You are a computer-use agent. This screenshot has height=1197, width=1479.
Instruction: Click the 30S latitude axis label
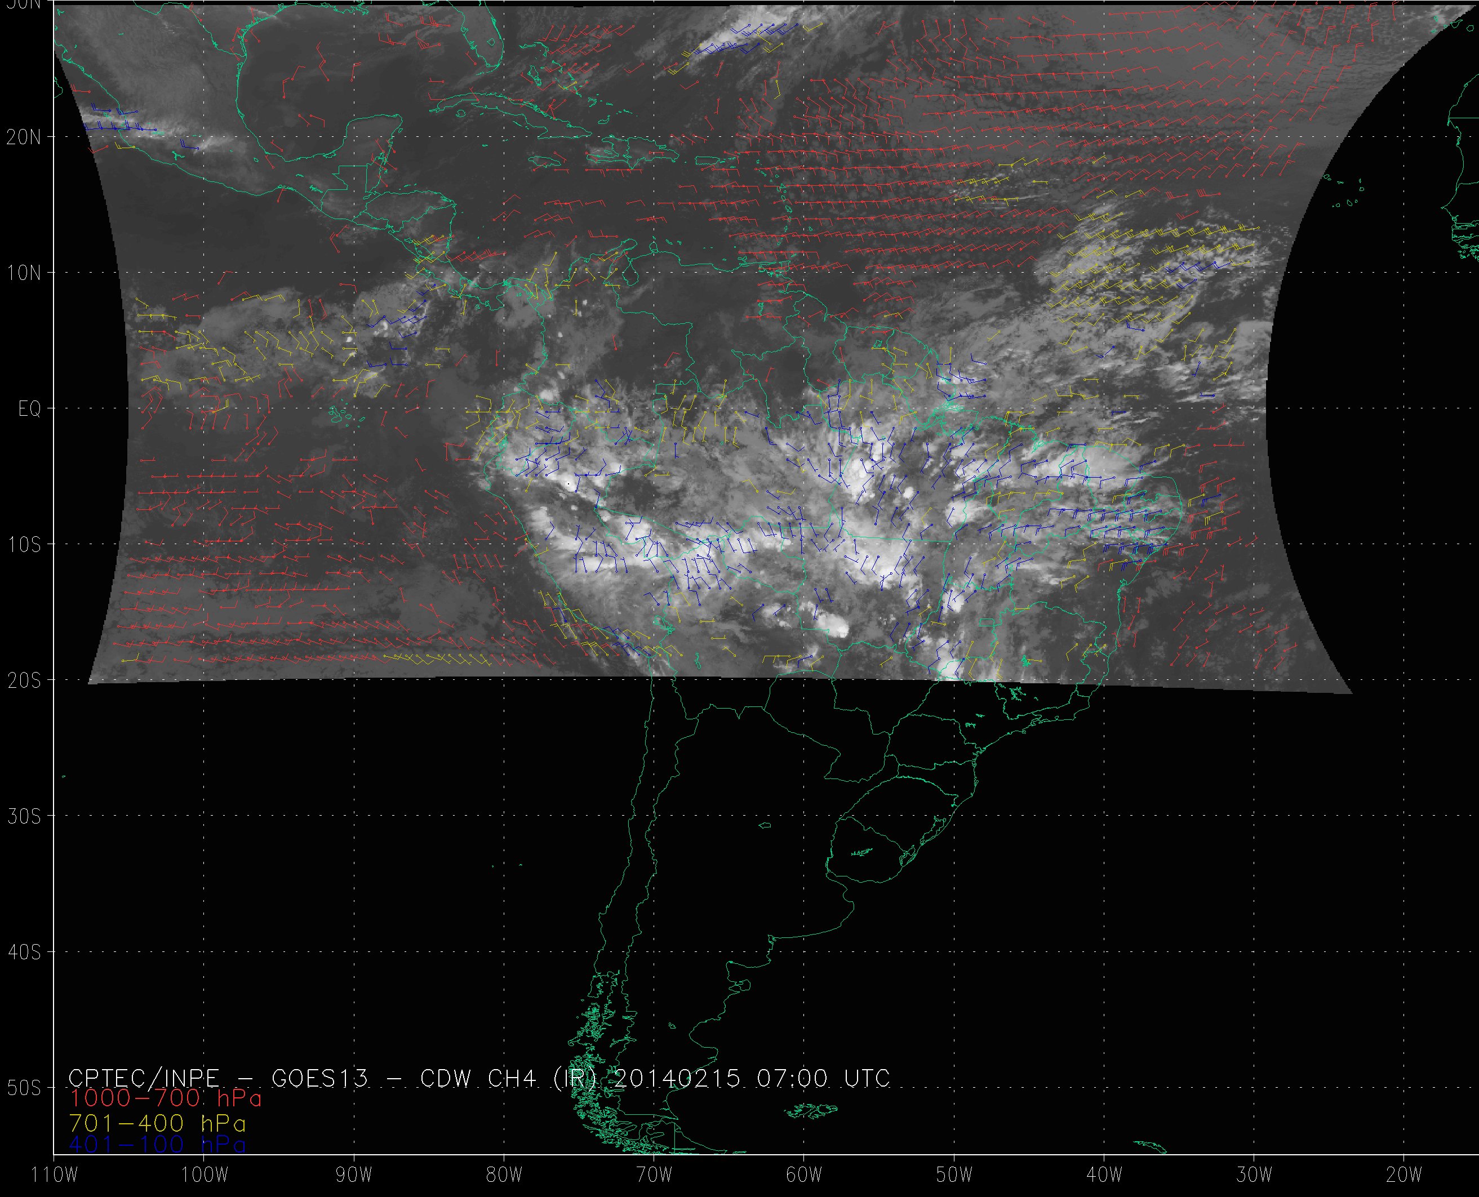(24, 816)
